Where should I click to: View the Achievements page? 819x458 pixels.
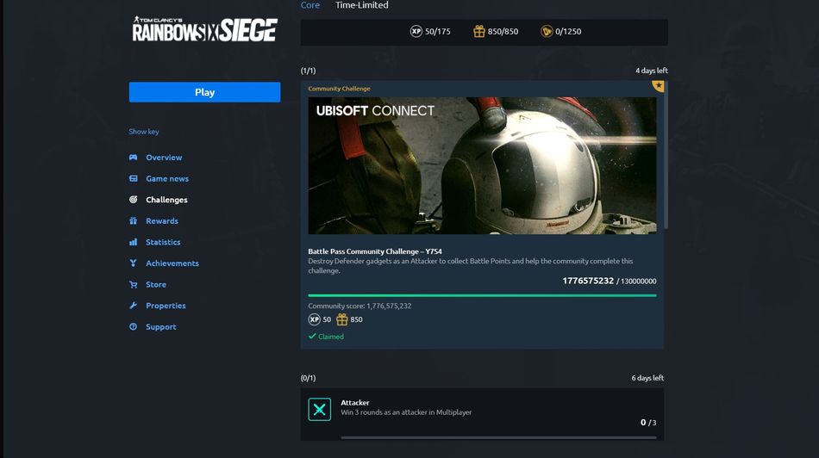tap(172, 263)
